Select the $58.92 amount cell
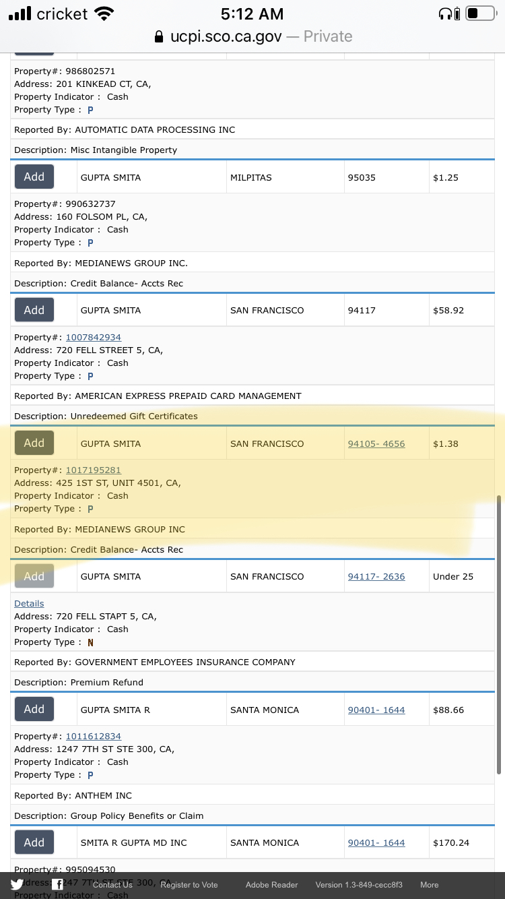 pyautogui.click(x=462, y=310)
